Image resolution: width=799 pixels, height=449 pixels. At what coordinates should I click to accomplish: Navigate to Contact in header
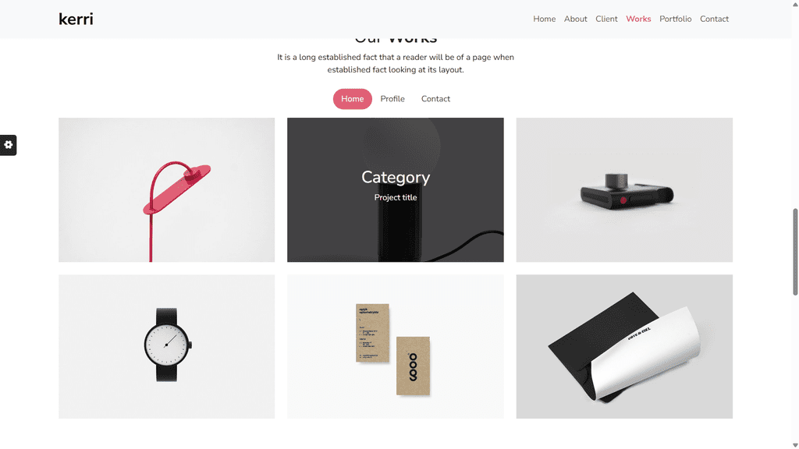click(714, 19)
